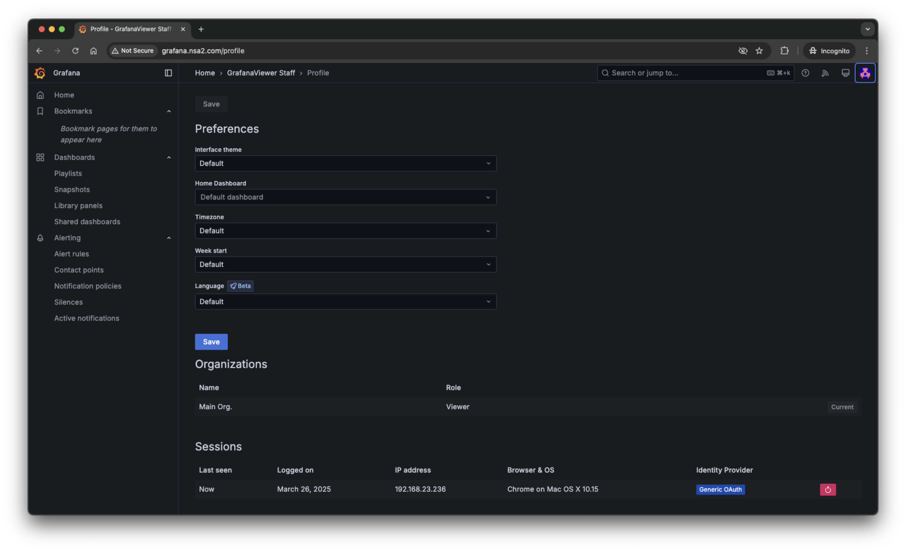The width and height of the screenshot is (906, 552).
Task: Open the news RSS feed icon
Action: click(825, 73)
